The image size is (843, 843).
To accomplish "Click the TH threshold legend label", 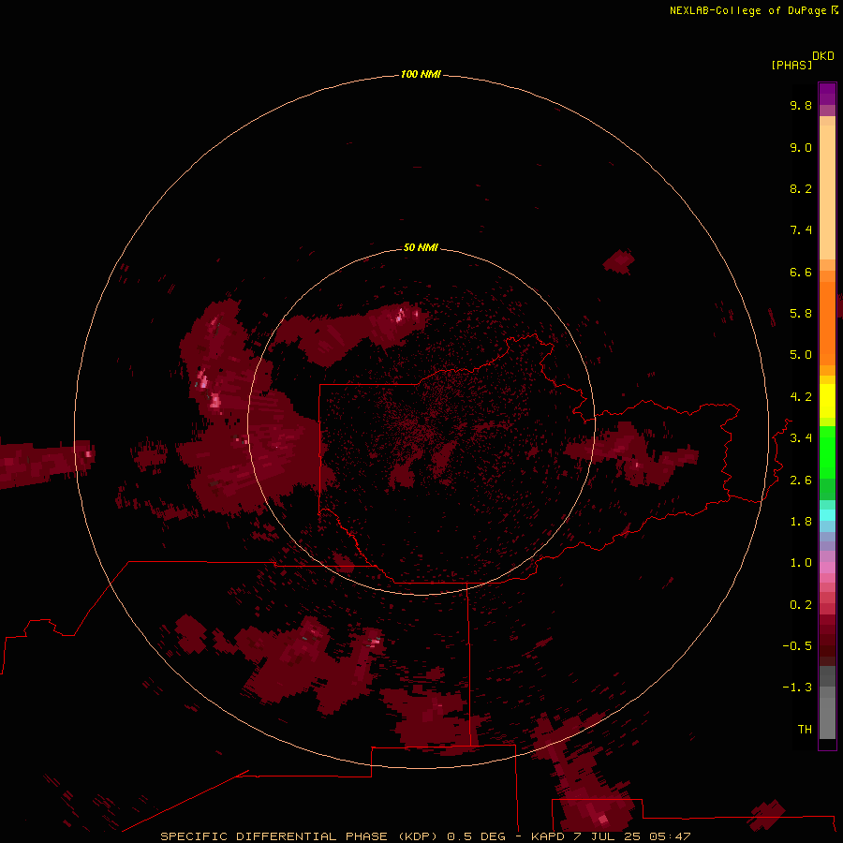I will 805,730.
